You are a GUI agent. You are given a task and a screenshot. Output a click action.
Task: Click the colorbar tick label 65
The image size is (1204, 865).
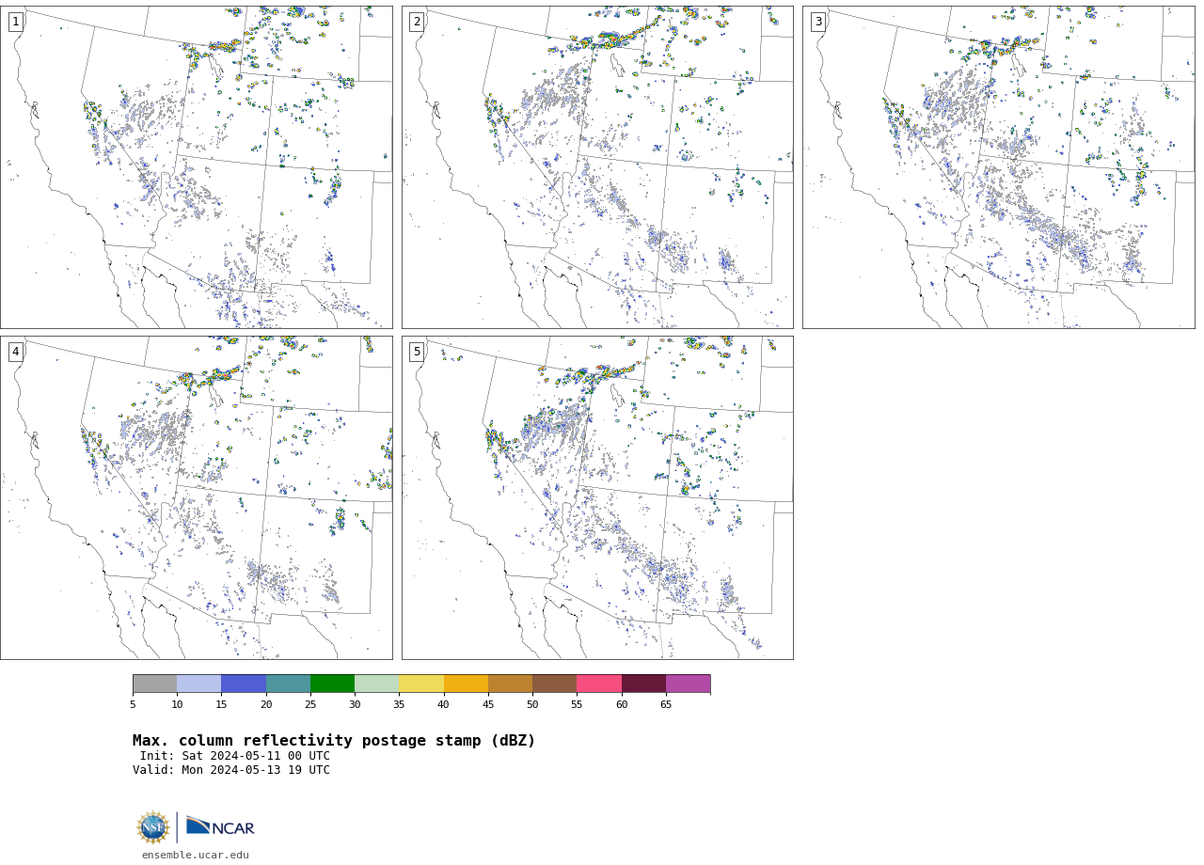[x=666, y=704]
